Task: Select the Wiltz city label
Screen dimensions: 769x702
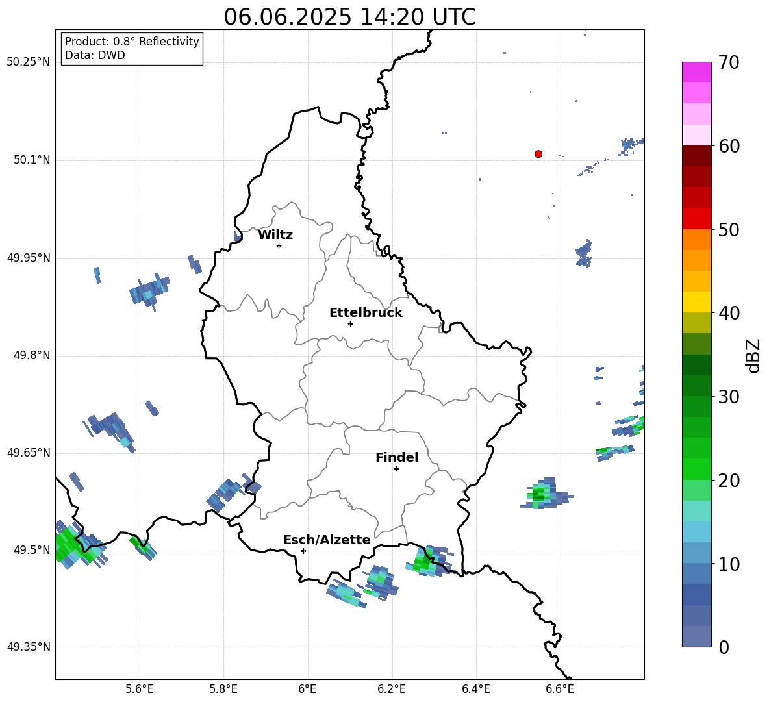Action: pos(275,235)
